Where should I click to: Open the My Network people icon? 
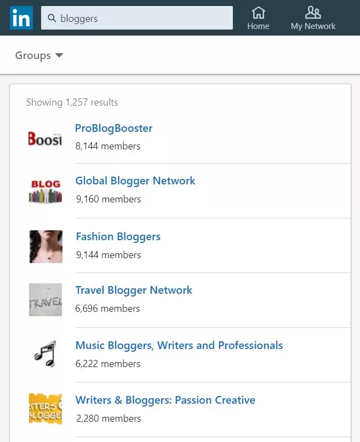point(313,12)
